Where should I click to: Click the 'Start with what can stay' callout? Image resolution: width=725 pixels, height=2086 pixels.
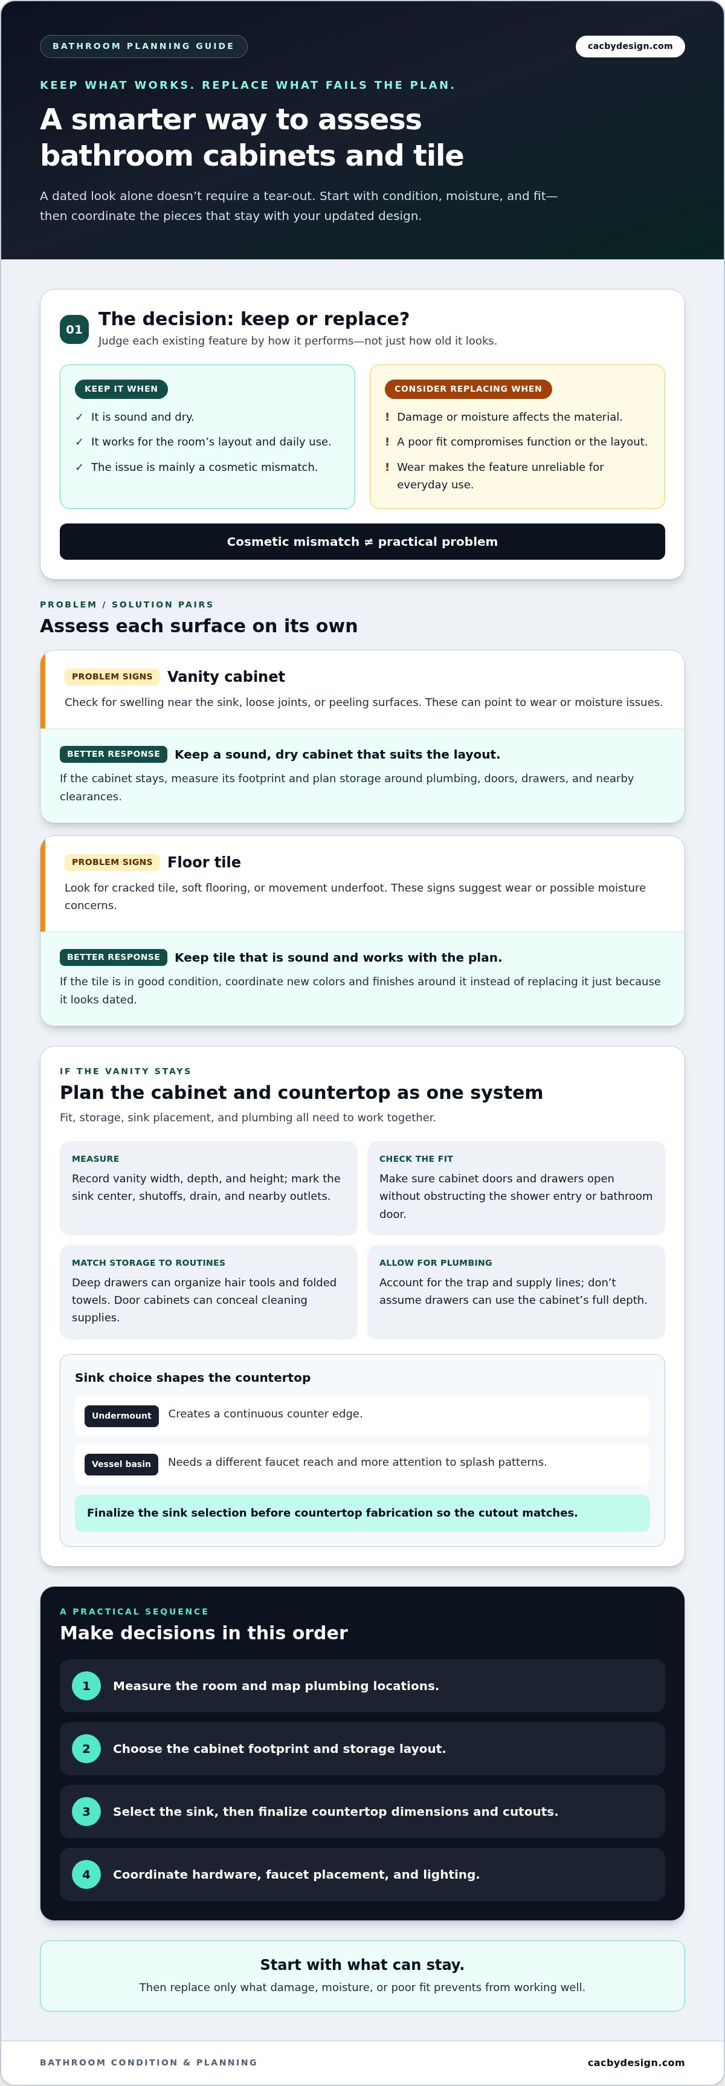(x=362, y=1976)
